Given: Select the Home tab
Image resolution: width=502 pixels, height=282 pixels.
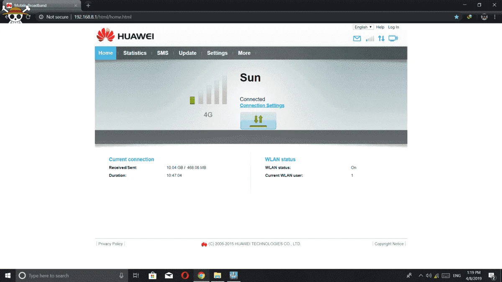Looking at the screenshot, I should tap(105, 53).
